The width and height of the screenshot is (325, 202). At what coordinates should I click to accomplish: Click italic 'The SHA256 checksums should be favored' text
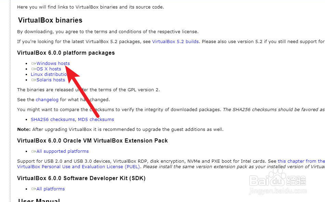click(x=274, y=110)
